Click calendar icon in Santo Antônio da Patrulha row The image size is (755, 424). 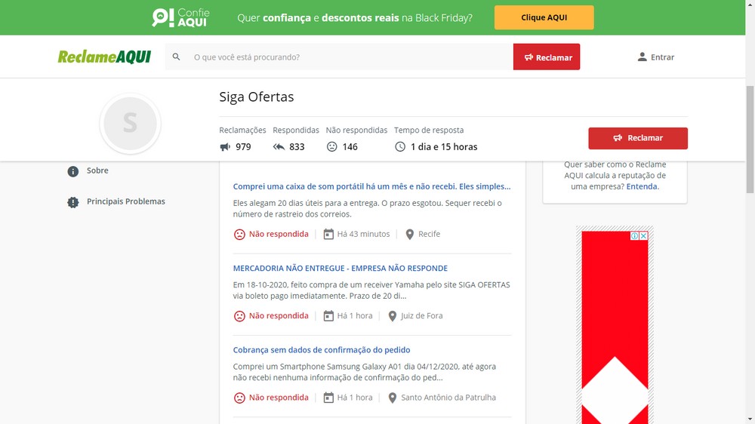328,398
